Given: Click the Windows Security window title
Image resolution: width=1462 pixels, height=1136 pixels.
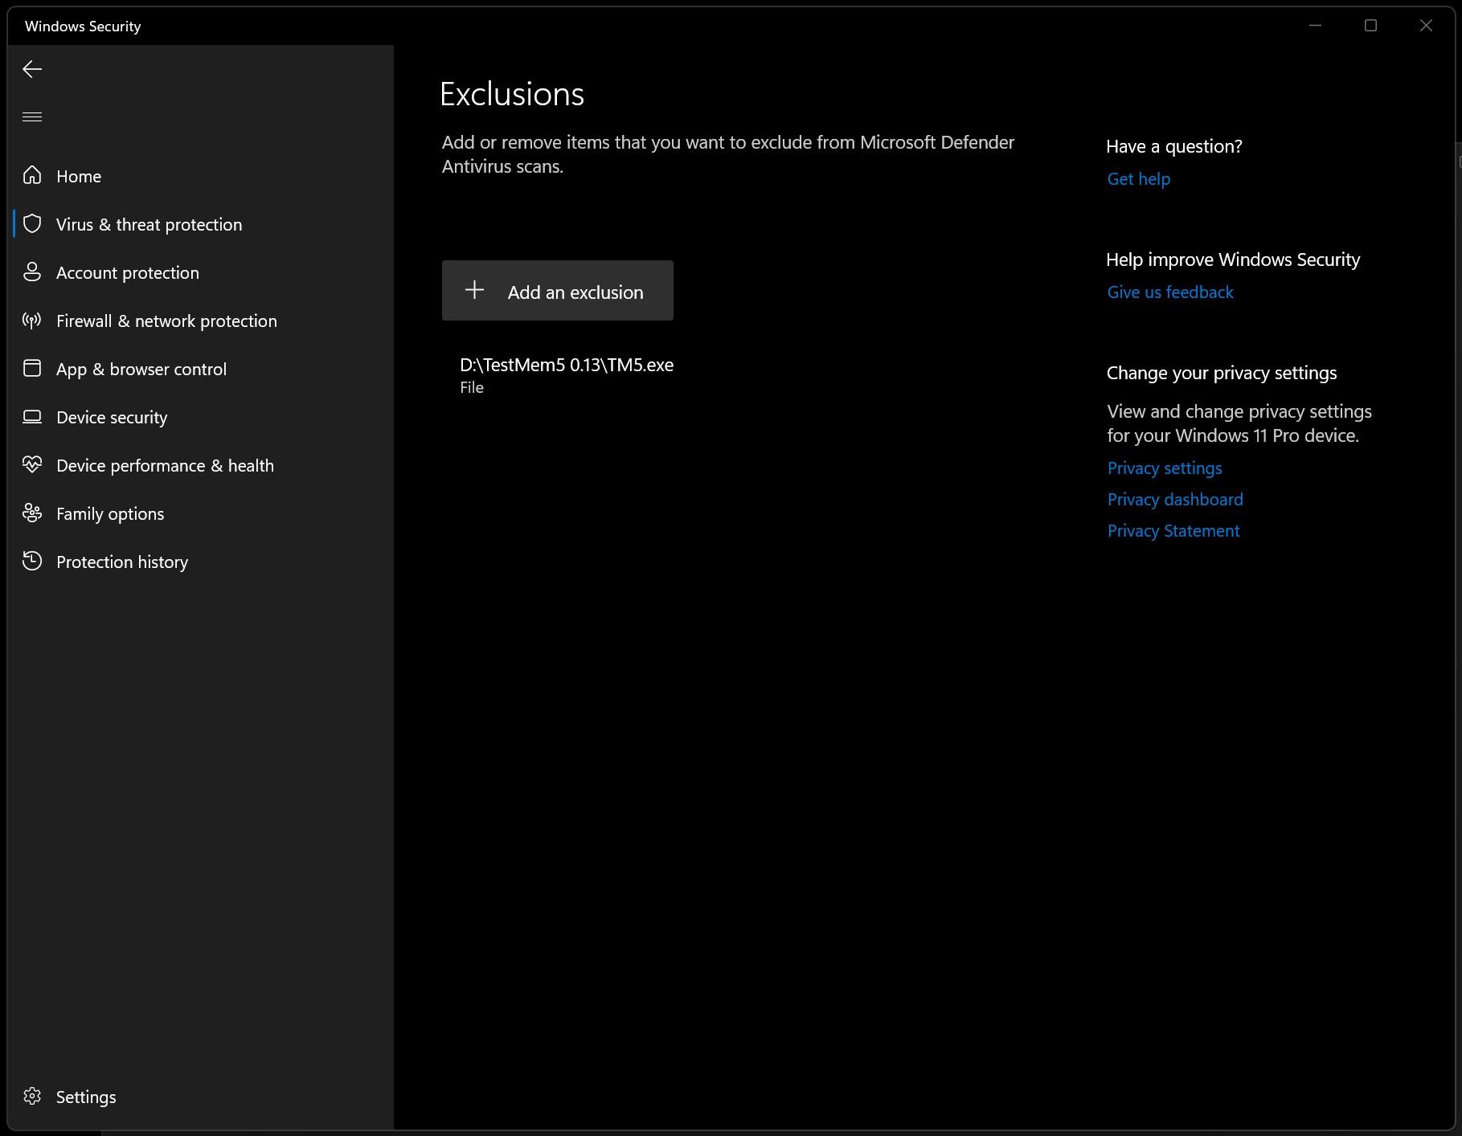Looking at the screenshot, I should (x=83, y=27).
